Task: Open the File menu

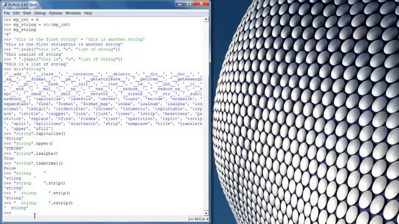Action: [x=7, y=13]
